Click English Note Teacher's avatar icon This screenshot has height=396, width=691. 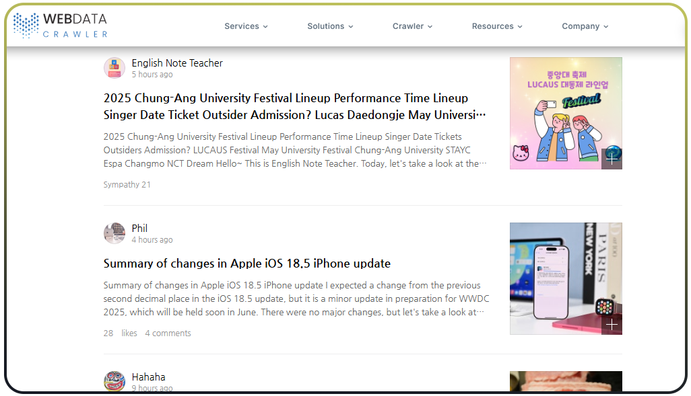(114, 68)
